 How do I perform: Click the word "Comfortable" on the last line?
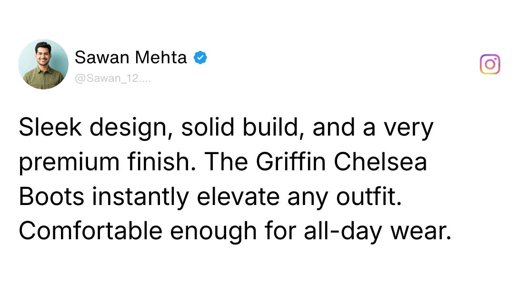point(90,231)
